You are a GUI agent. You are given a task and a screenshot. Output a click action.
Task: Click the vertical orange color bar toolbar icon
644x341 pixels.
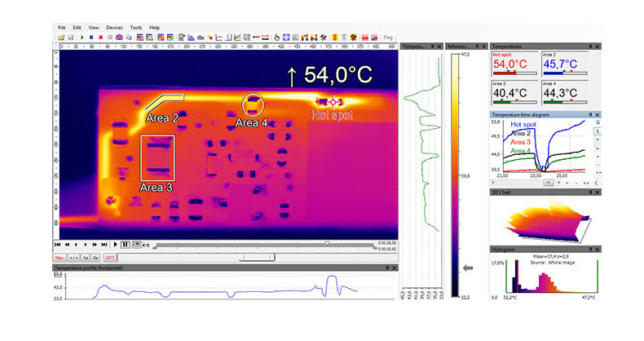point(335,38)
